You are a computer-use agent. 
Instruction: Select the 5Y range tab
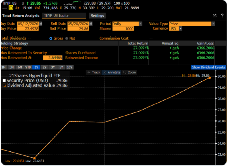click(61, 67)
